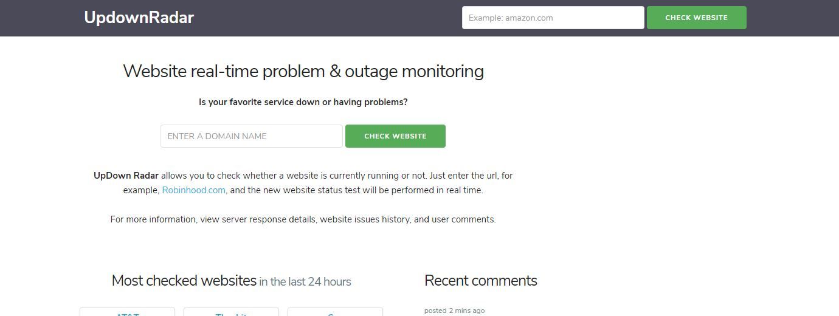Click the 'Website real-time problem & outage monitoring' heading
This screenshot has width=839, height=316.
click(x=303, y=71)
